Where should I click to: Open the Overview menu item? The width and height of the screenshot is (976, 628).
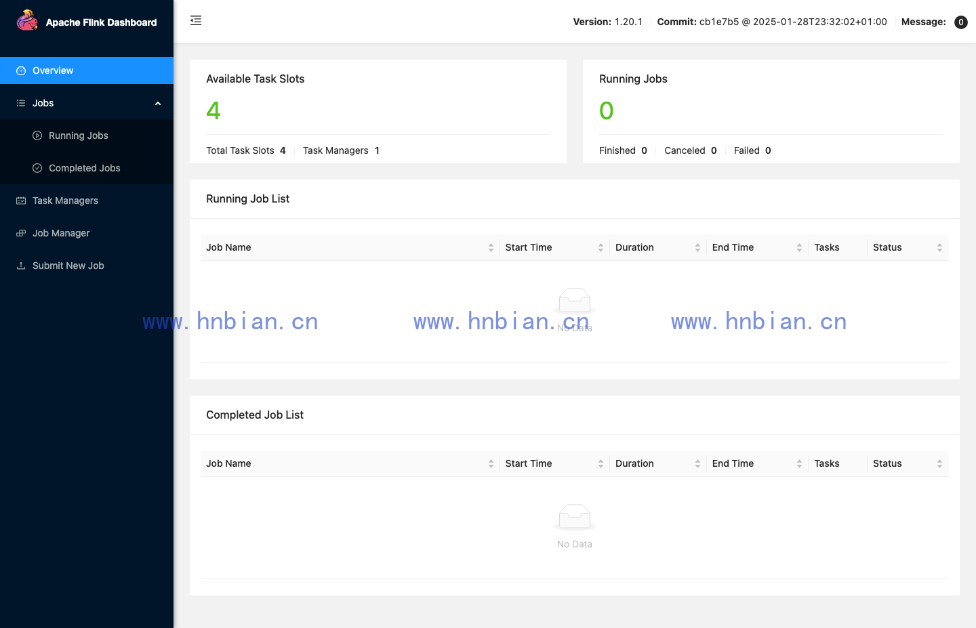point(87,70)
